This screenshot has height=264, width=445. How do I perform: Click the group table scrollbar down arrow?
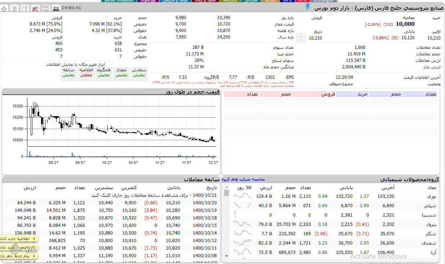(227, 256)
